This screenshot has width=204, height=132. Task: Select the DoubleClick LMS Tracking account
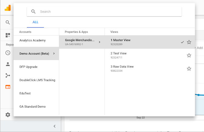[x=37, y=80]
